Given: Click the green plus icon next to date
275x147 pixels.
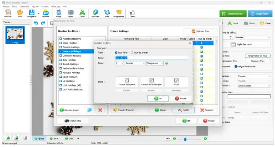Looking at the screenshot, I should pos(167,63).
